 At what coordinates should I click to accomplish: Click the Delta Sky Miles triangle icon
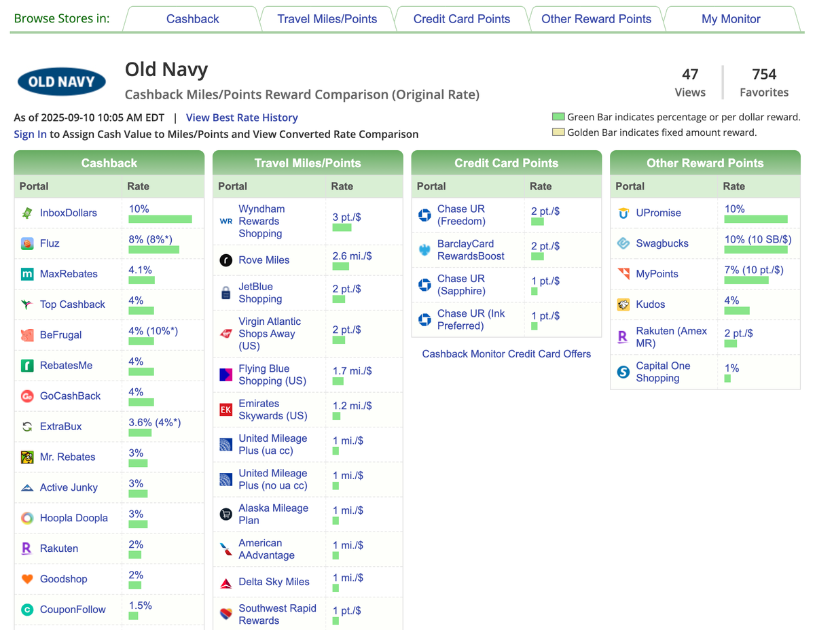point(226,582)
